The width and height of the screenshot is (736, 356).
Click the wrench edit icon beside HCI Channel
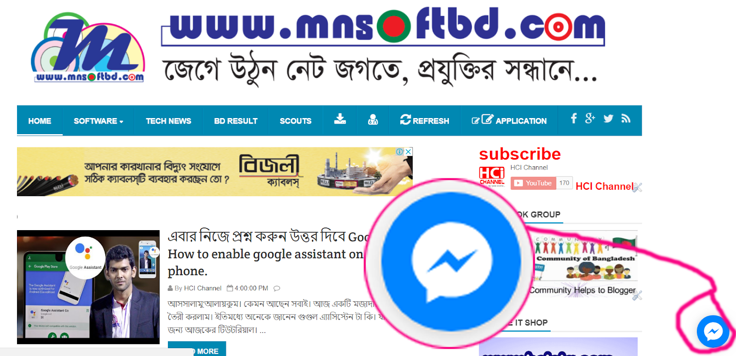coord(637,187)
